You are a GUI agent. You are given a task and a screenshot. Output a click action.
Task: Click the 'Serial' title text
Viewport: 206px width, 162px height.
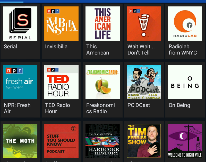tap(10, 47)
